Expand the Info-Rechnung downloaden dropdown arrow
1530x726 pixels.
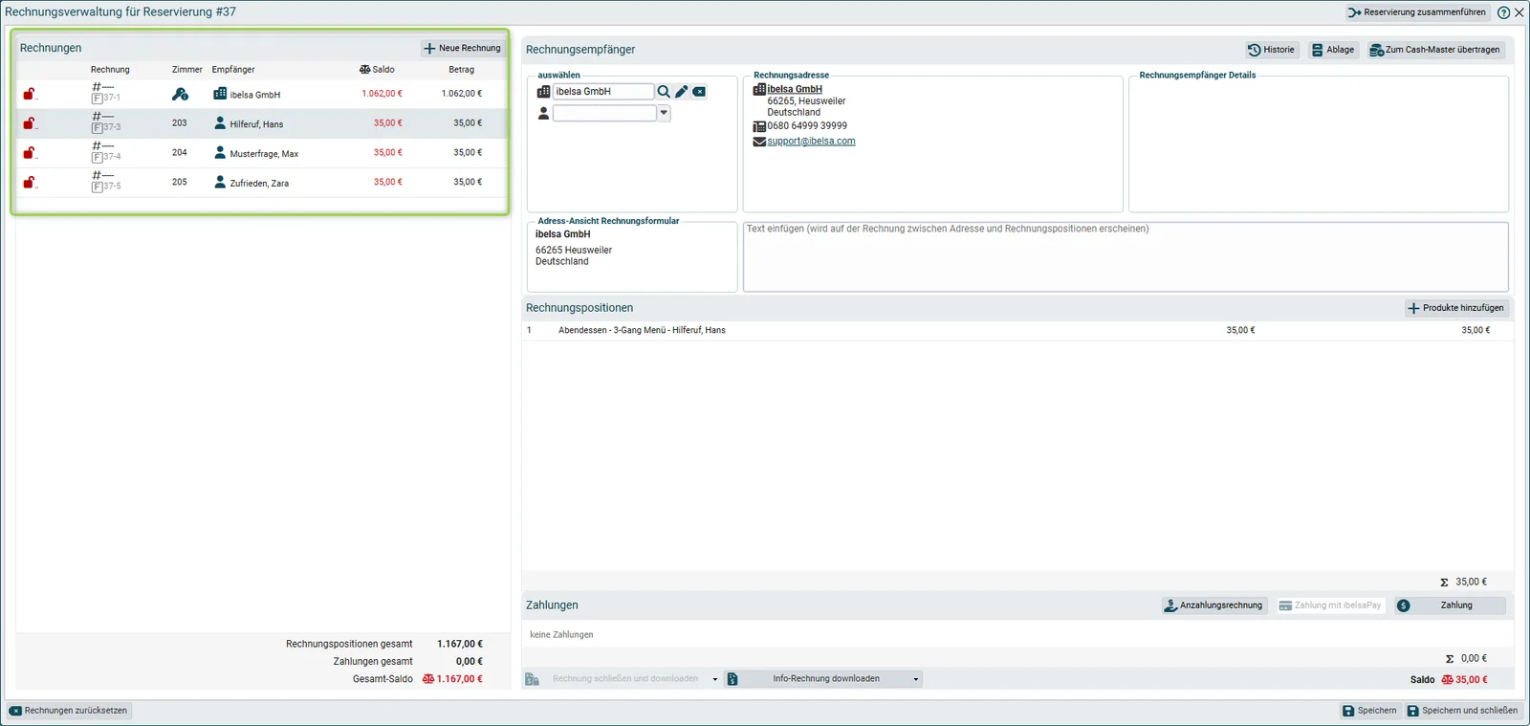[x=916, y=679]
